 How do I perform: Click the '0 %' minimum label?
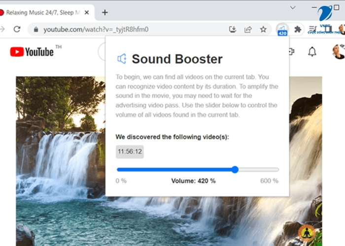(x=121, y=181)
